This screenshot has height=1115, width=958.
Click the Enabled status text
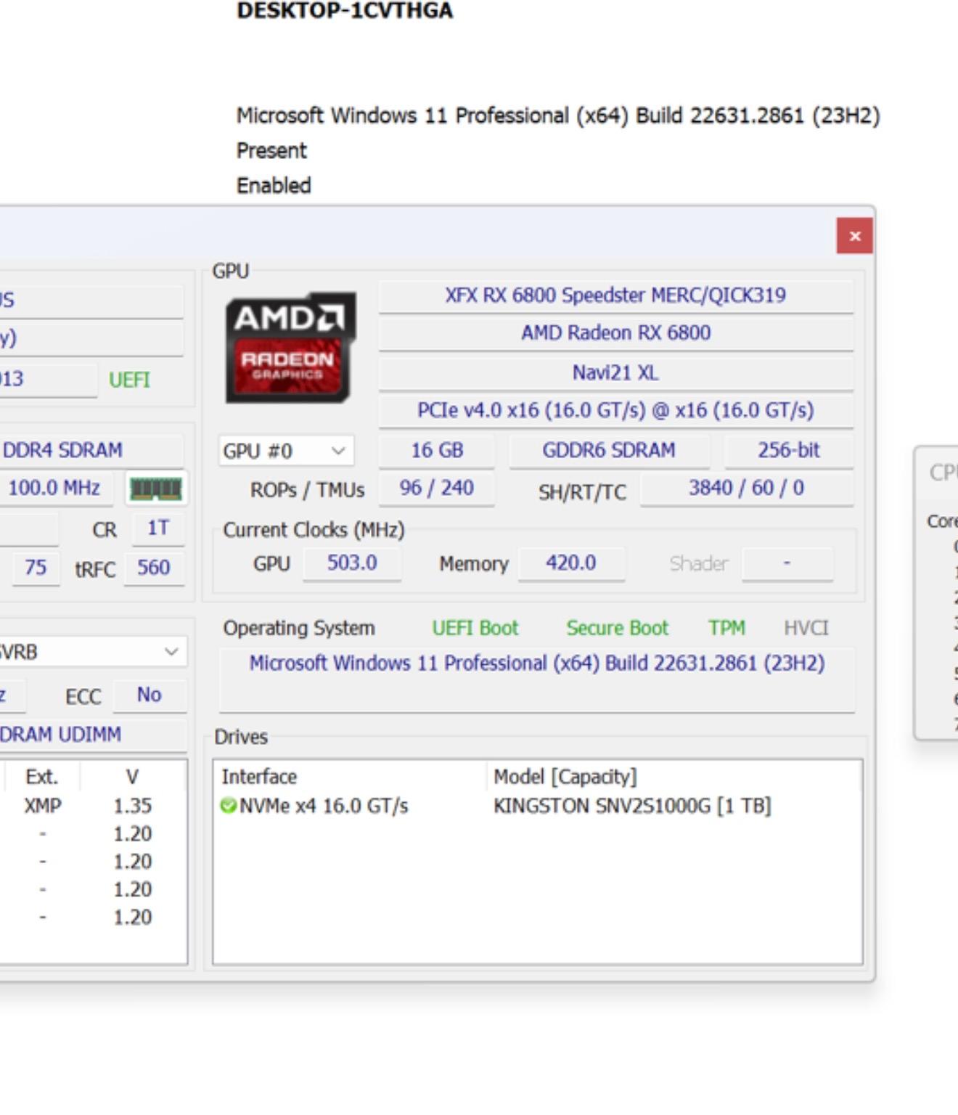point(274,186)
